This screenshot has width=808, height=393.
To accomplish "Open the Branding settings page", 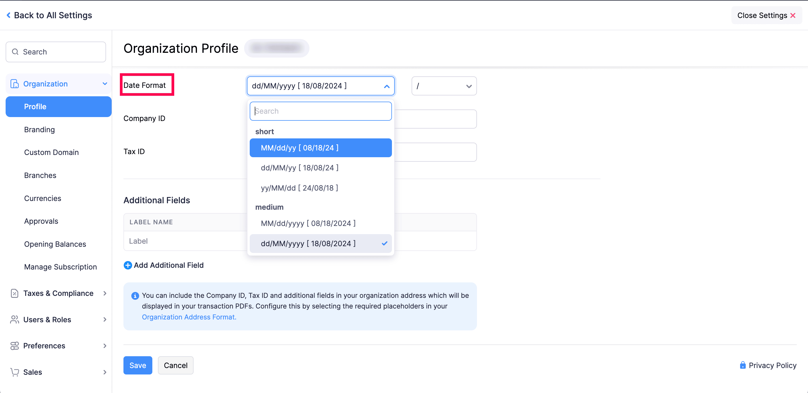I will (x=40, y=130).
